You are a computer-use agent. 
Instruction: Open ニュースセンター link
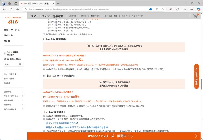click(11, 74)
